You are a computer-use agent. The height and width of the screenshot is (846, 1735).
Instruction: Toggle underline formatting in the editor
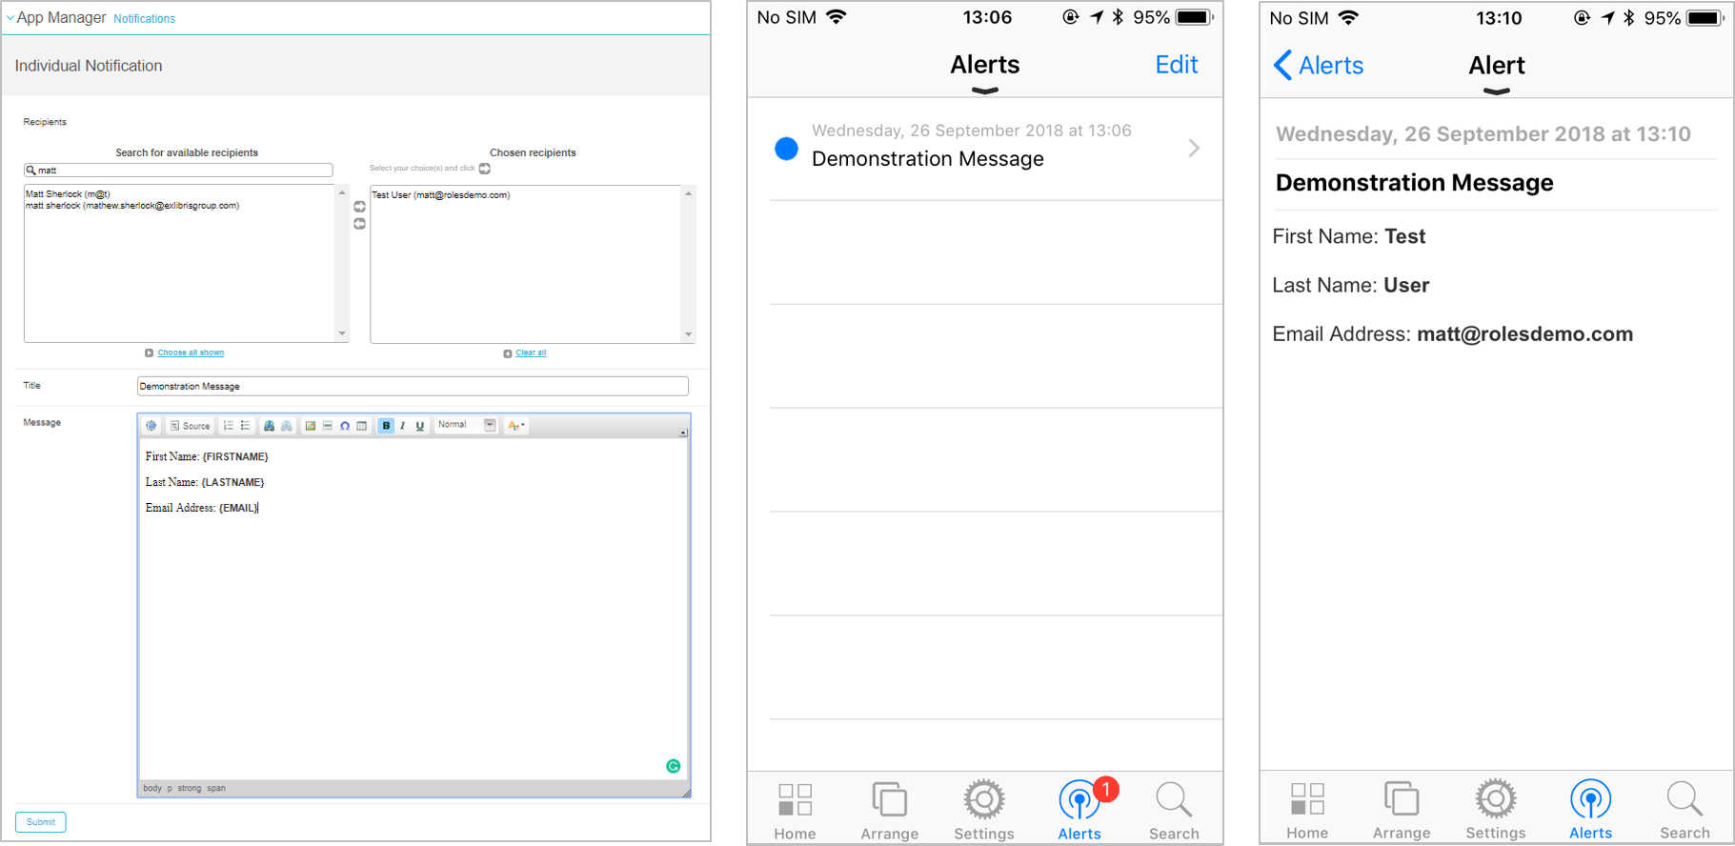point(420,426)
